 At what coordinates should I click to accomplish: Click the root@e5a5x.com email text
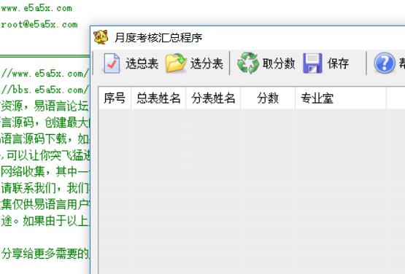tap(39, 25)
